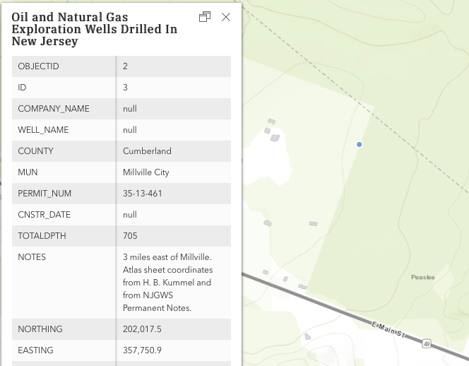Select permit number 35-13-461
The image size is (469, 366).
[143, 194]
